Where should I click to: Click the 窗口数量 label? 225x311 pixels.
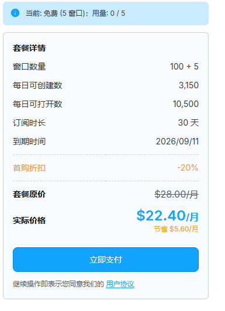29,67
